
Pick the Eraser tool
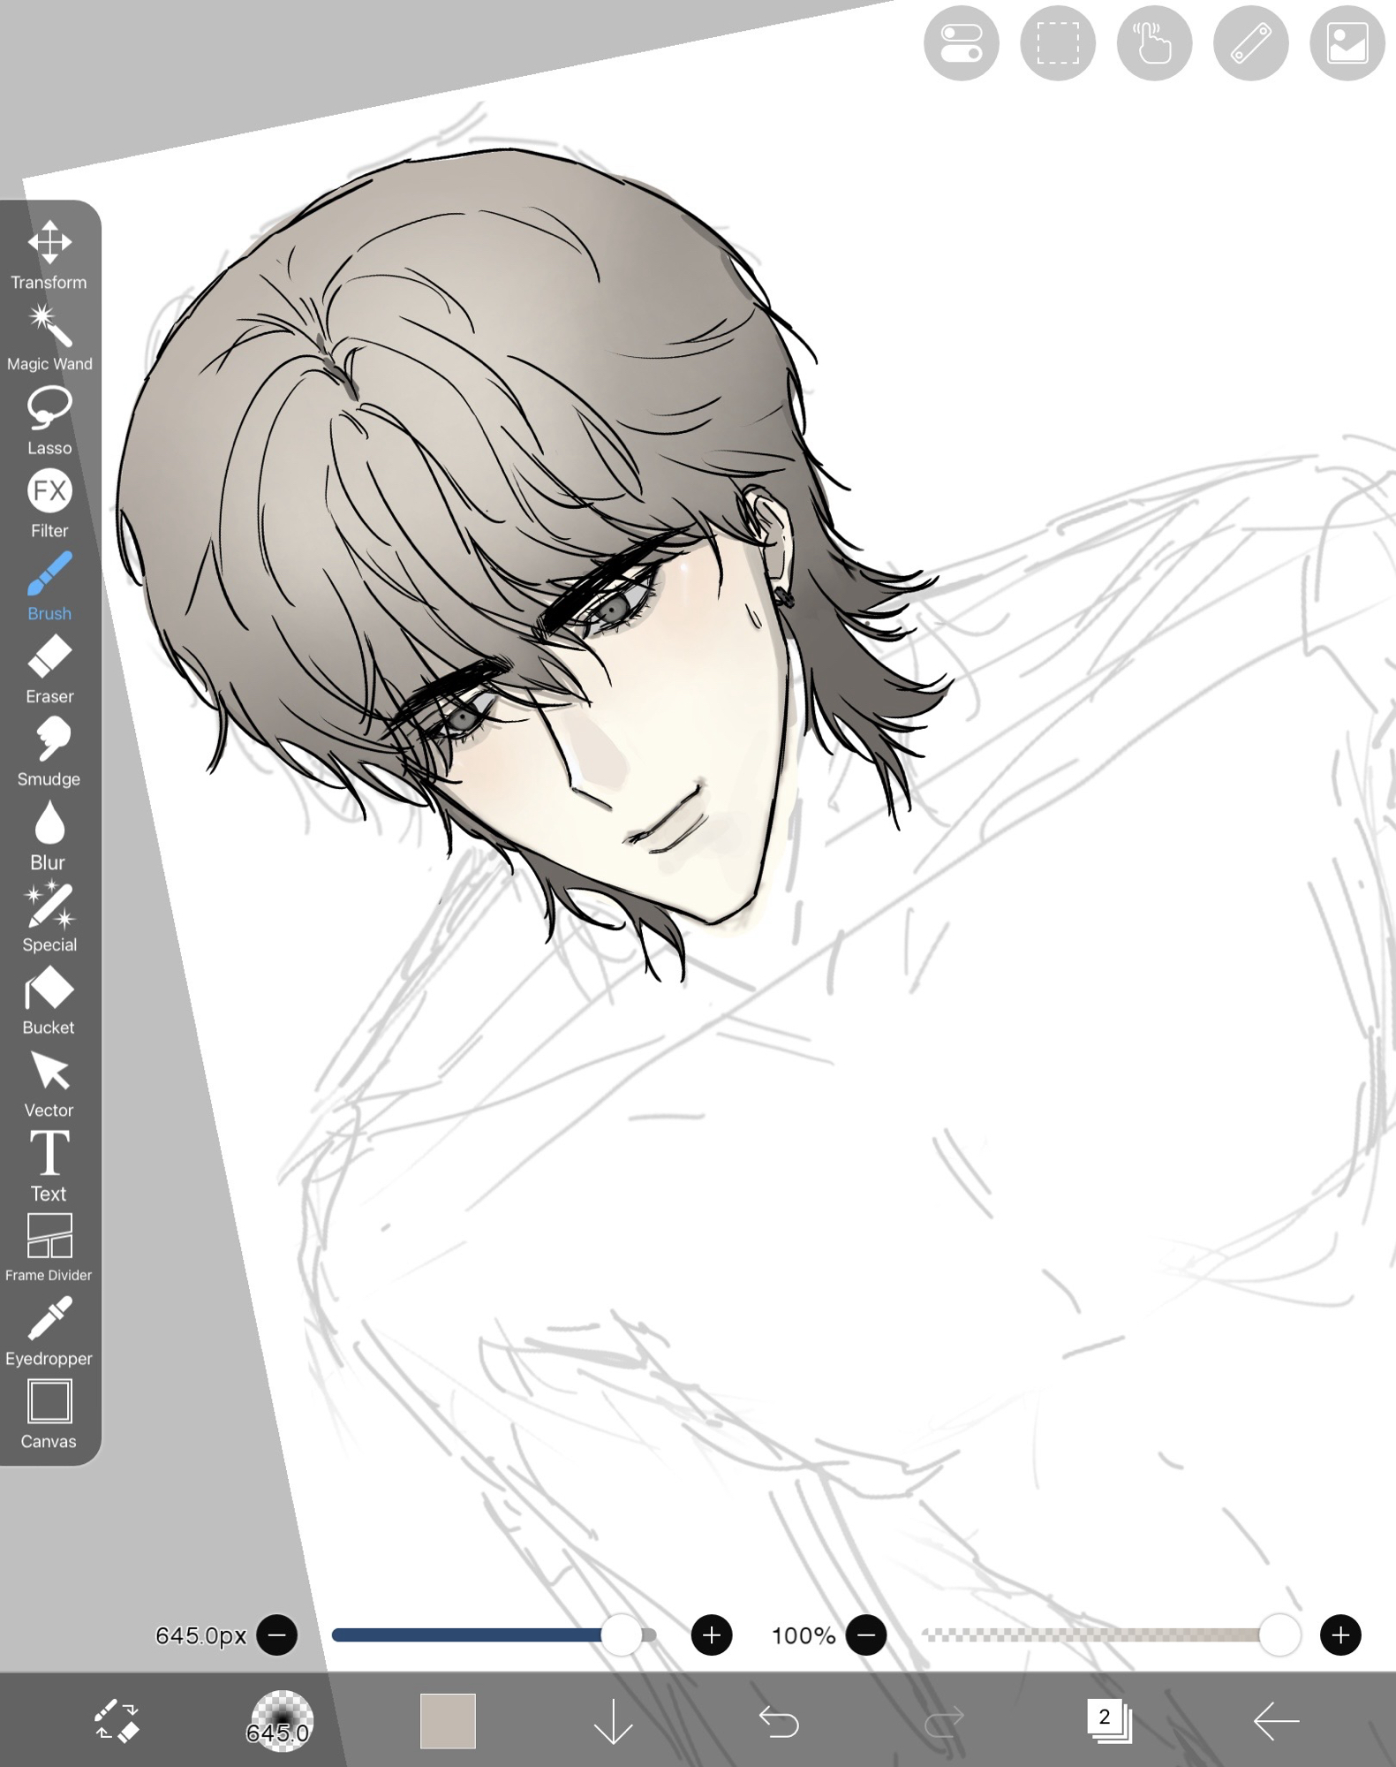click(x=49, y=670)
